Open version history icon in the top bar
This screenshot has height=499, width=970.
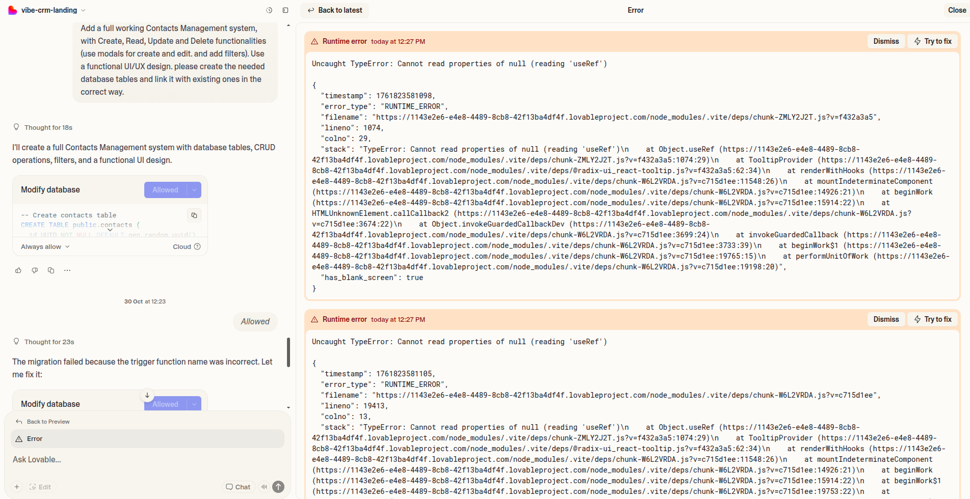269,10
